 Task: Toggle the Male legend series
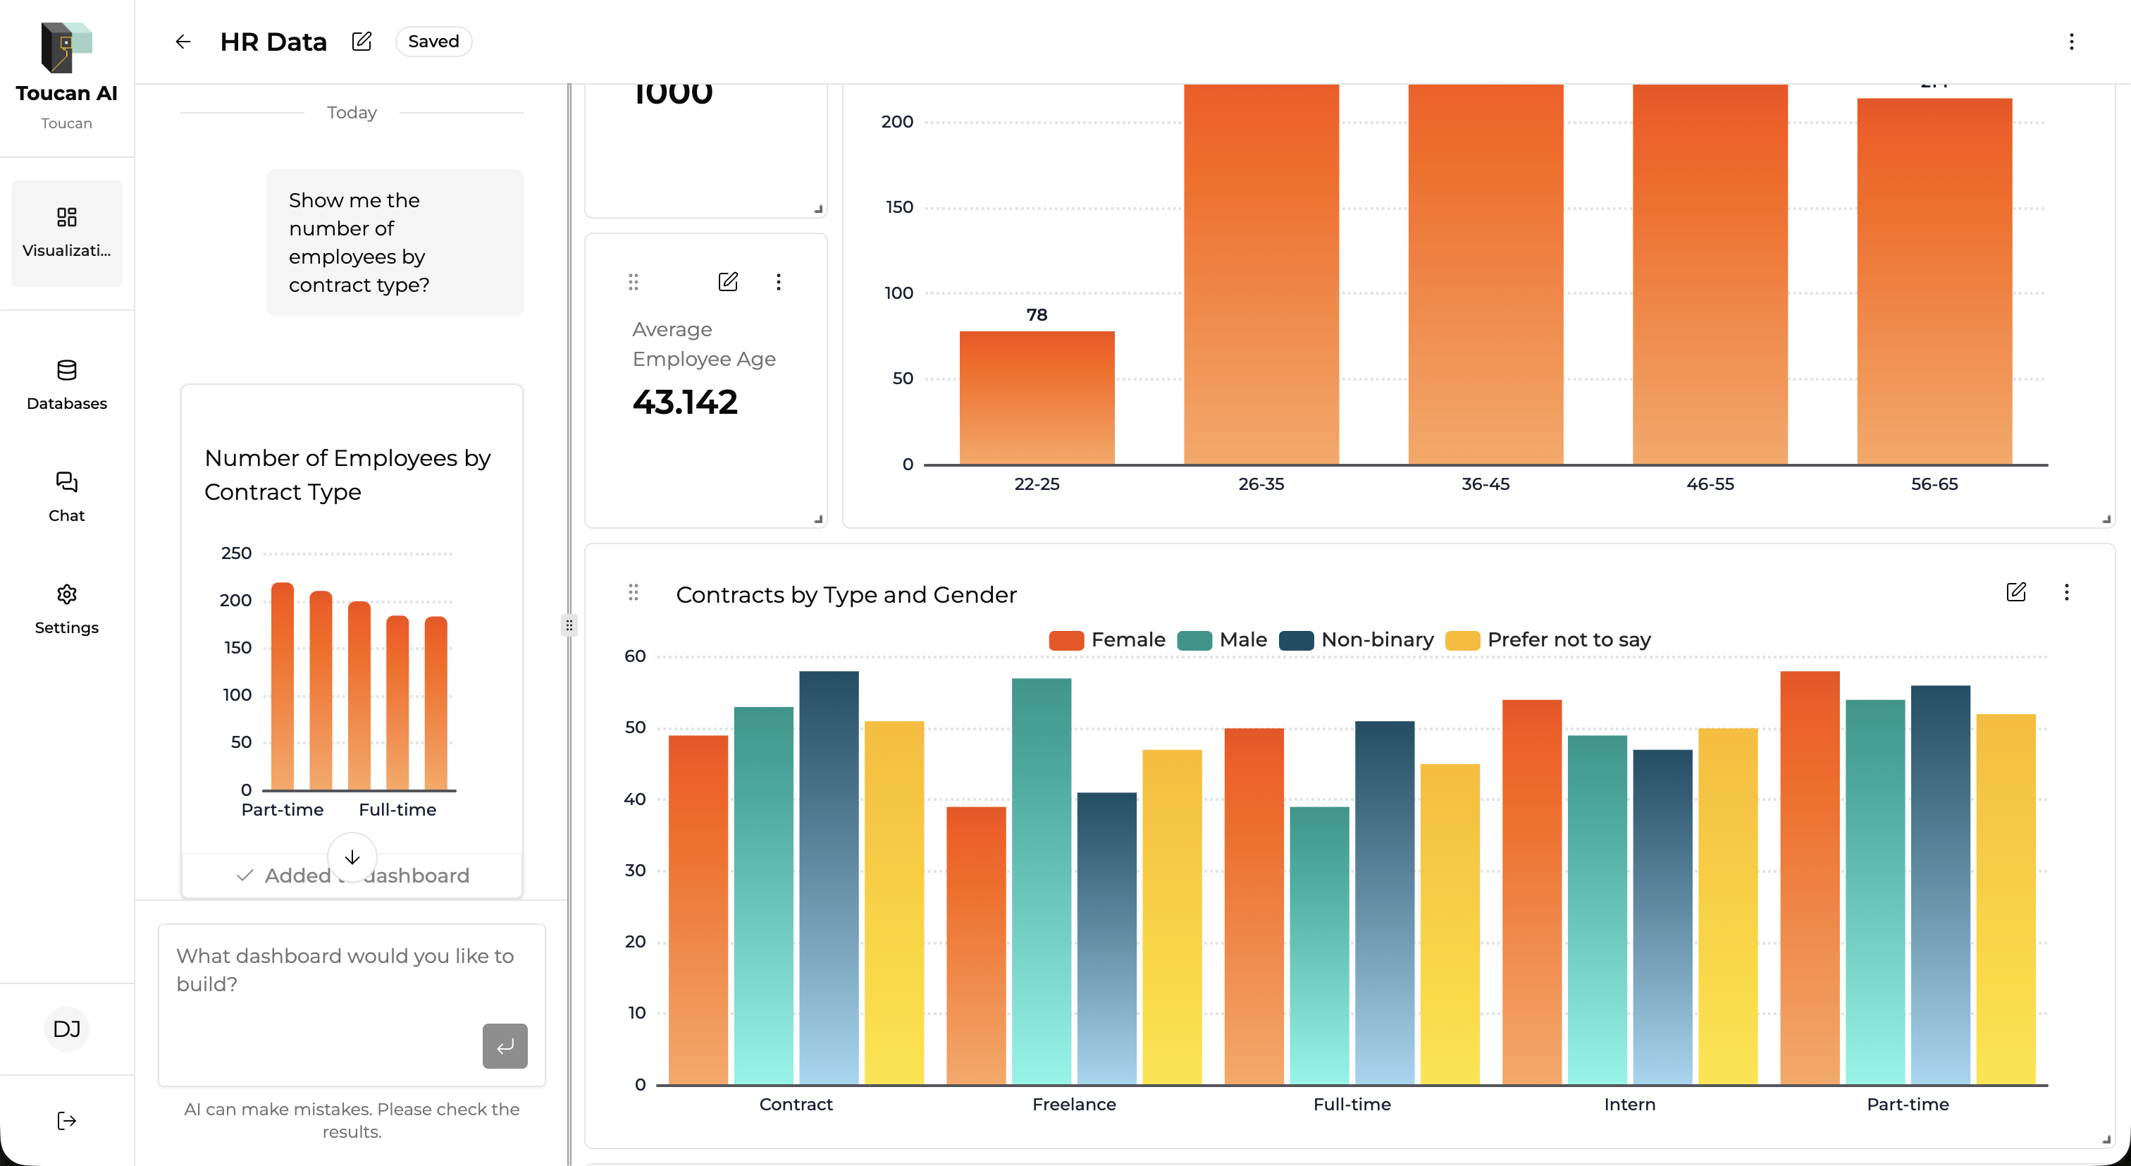(1242, 639)
